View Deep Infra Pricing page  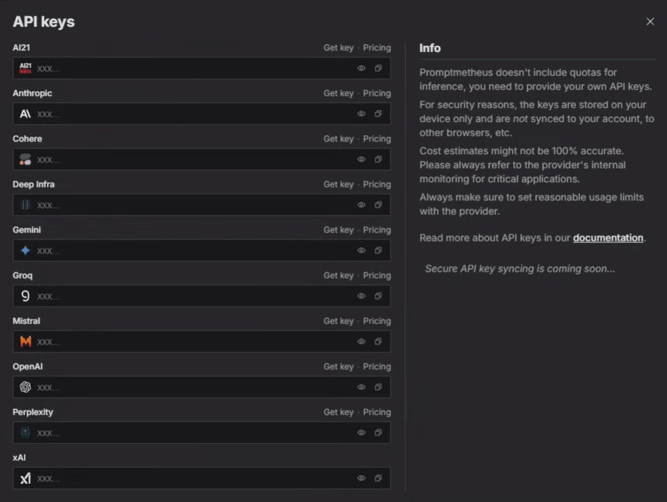pos(377,184)
